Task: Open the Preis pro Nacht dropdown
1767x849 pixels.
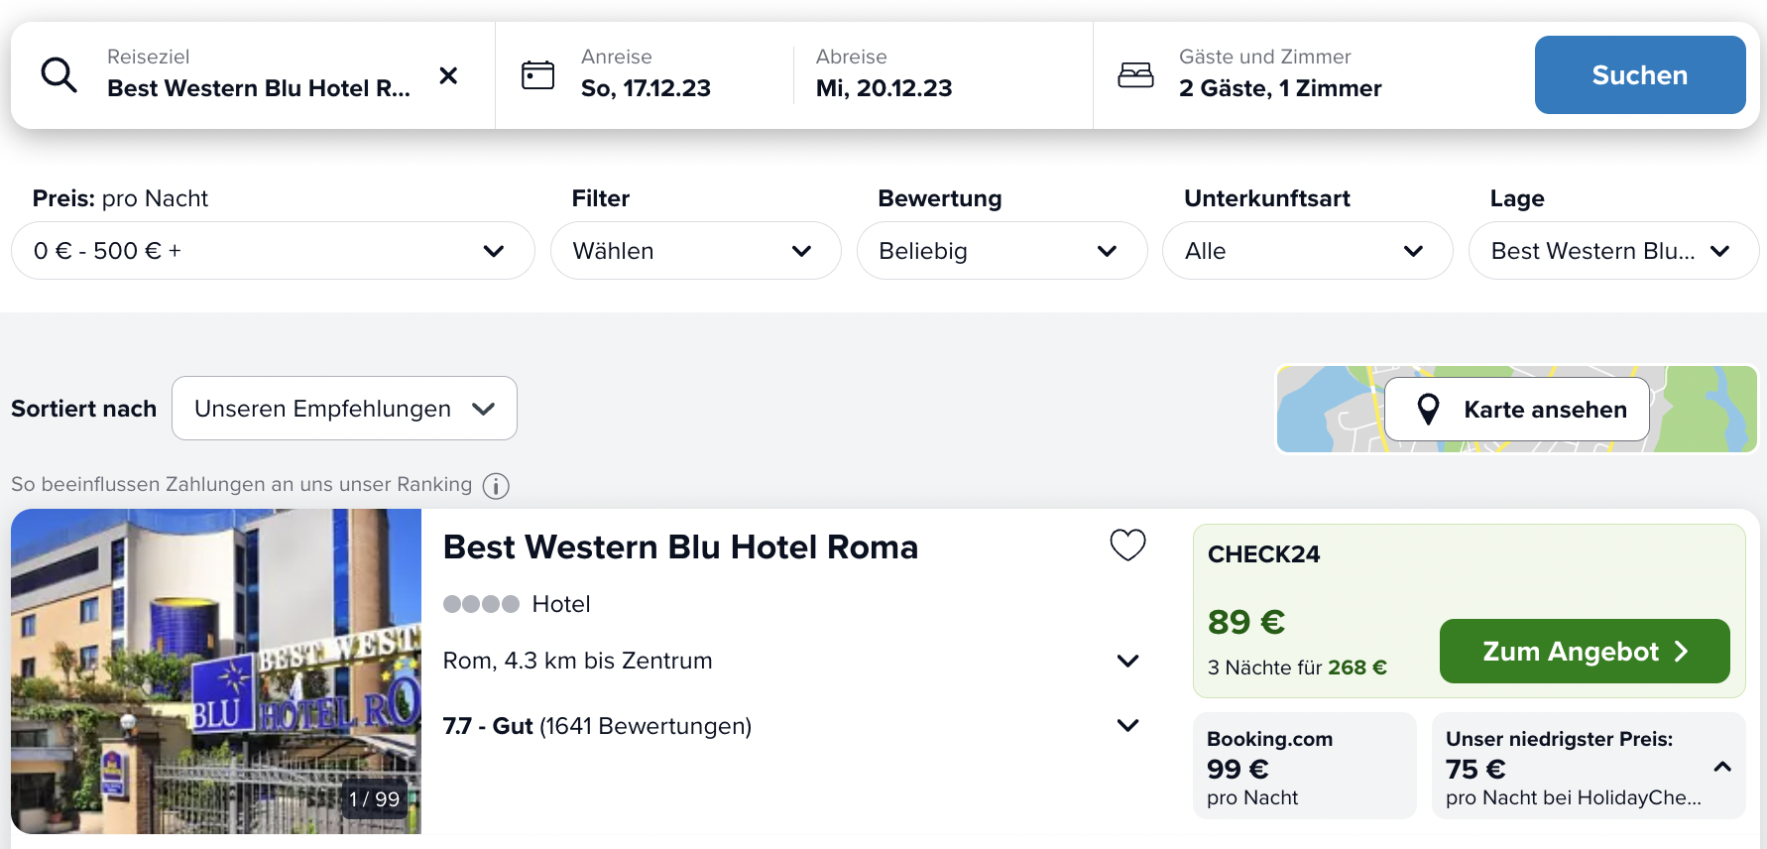Action: 273,251
